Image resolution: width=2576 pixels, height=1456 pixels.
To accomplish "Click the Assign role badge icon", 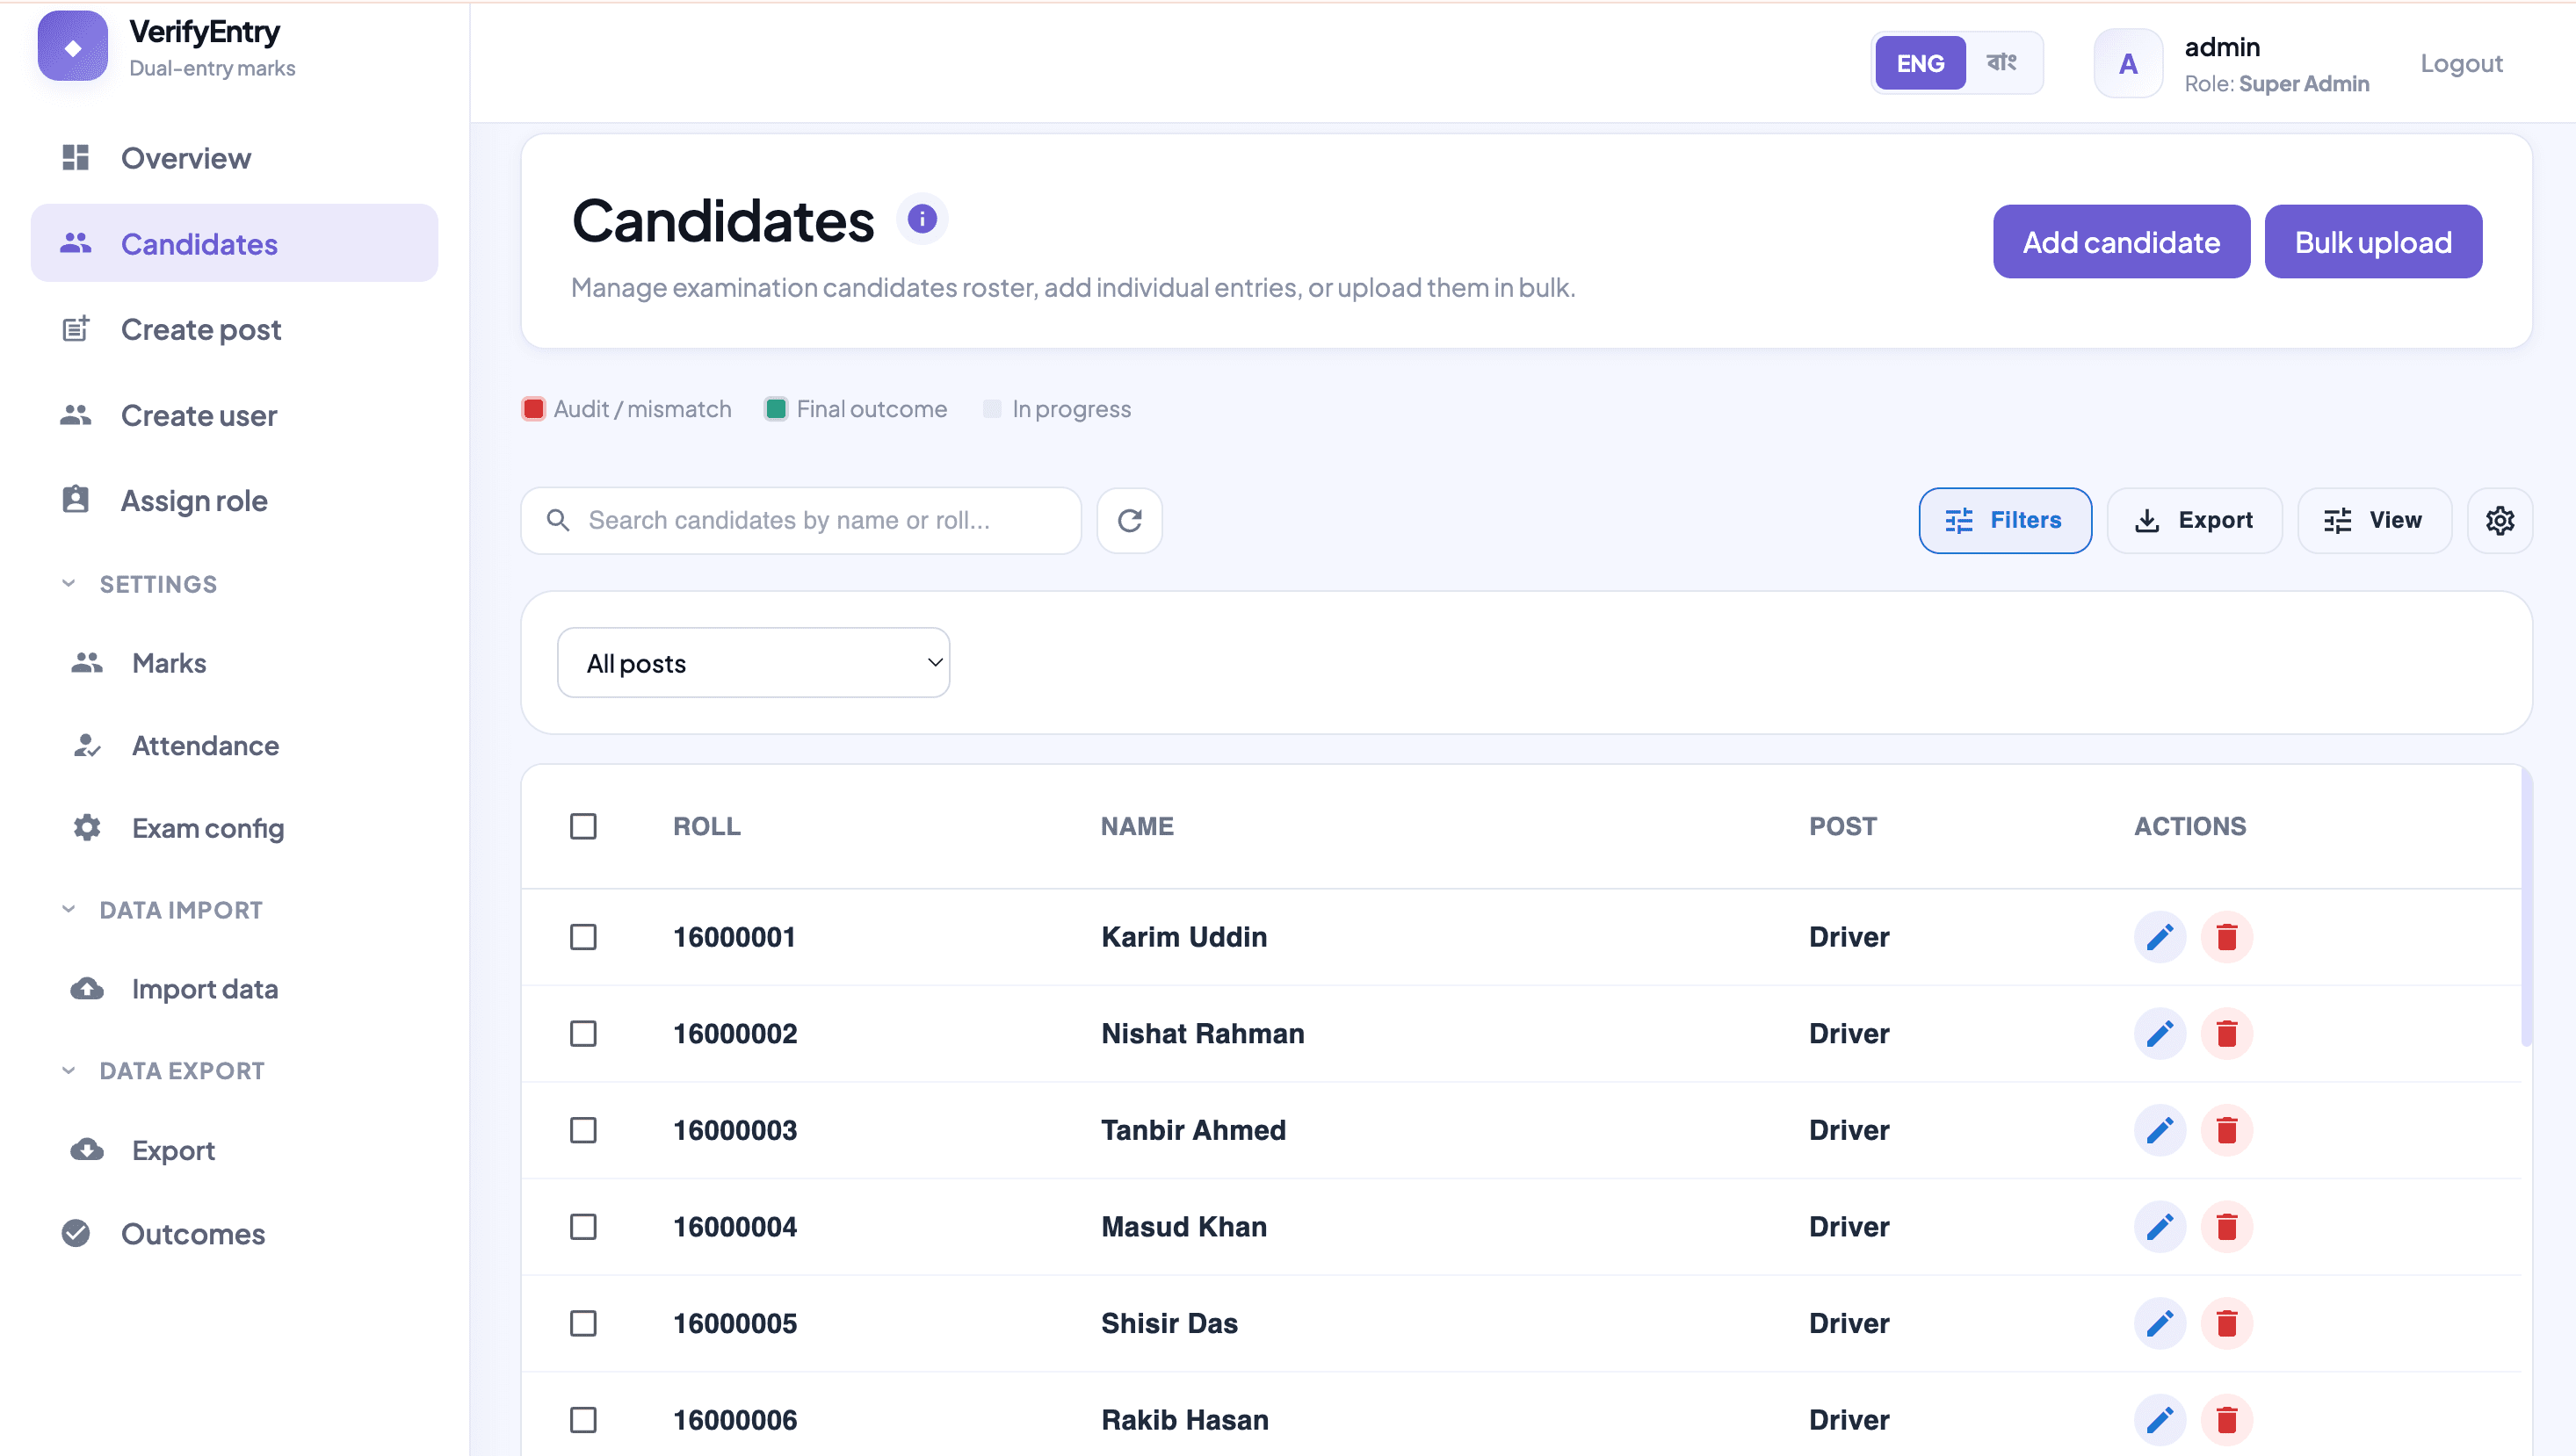I will (76, 500).
